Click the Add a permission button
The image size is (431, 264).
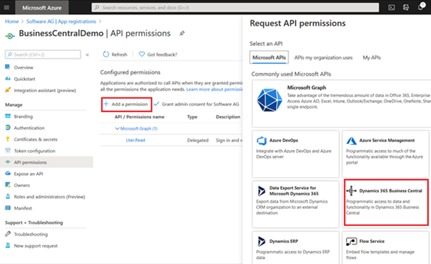click(x=126, y=104)
